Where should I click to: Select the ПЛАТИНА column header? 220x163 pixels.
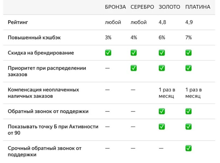[x=198, y=7]
